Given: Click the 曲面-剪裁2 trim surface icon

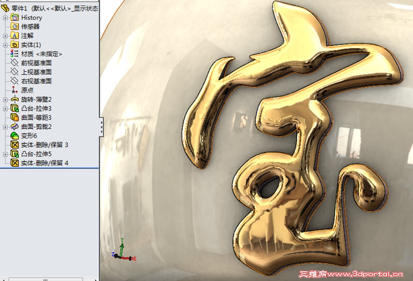Looking at the screenshot, I should tap(14, 127).
